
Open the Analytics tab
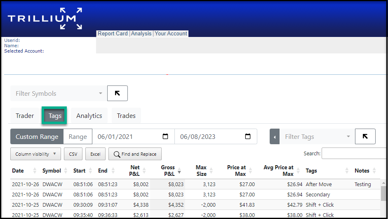pos(89,116)
